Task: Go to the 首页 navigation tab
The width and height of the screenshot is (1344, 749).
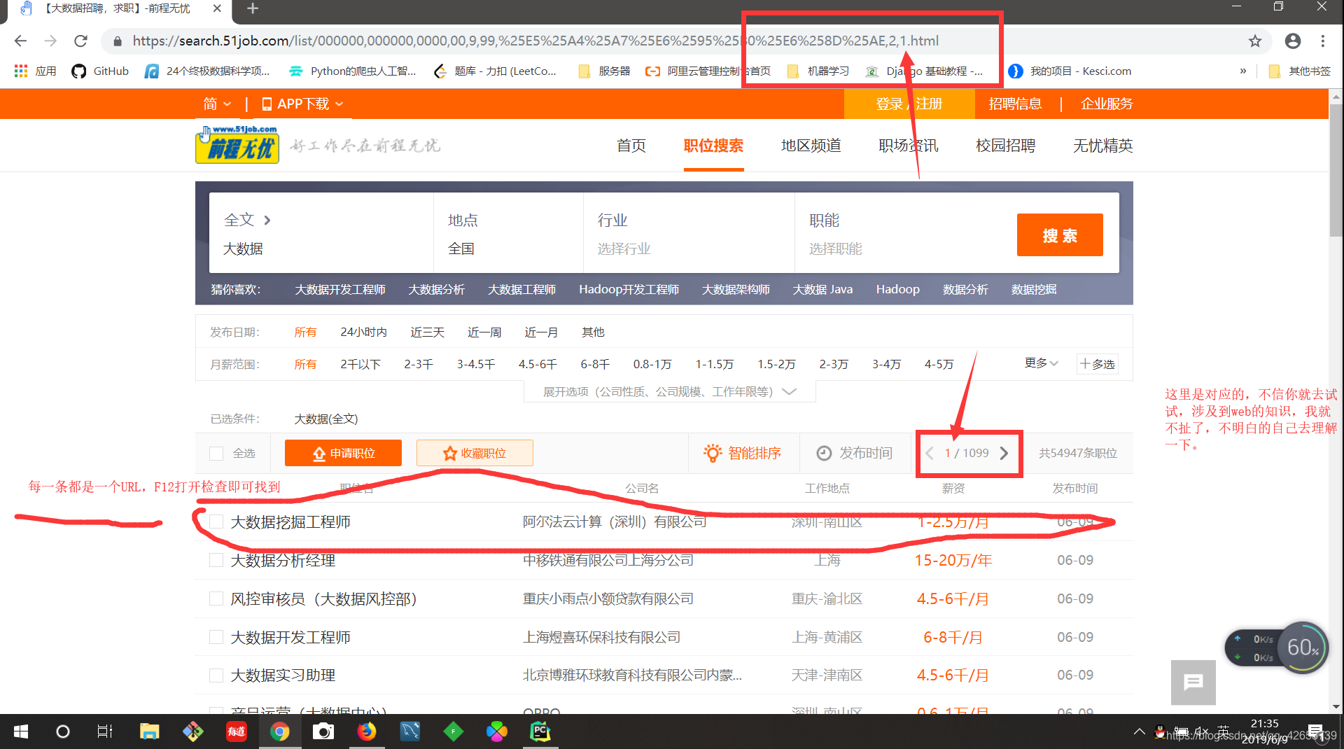Action: [x=631, y=146]
